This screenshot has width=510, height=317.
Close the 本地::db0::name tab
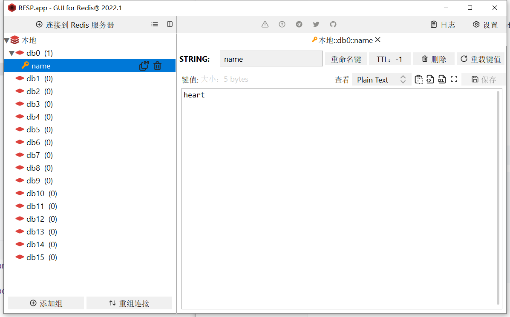tap(377, 40)
